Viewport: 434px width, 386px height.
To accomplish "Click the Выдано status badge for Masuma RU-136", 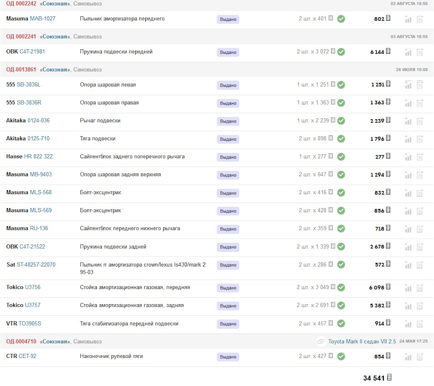I will pyautogui.click(x=228, y=229).
